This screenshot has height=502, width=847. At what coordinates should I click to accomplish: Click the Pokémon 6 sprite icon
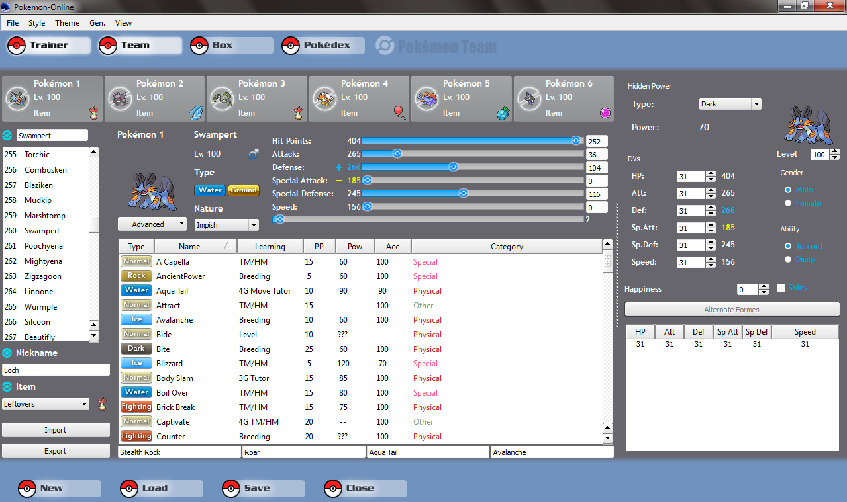coord(528,99)
